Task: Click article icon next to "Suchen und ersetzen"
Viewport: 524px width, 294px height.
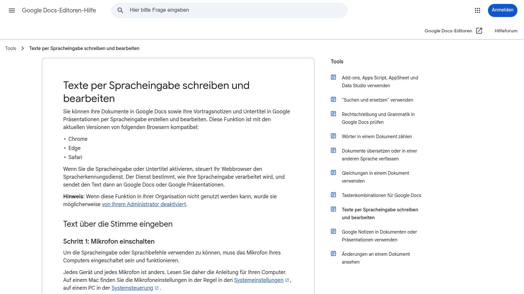Action: pos(333,99)
